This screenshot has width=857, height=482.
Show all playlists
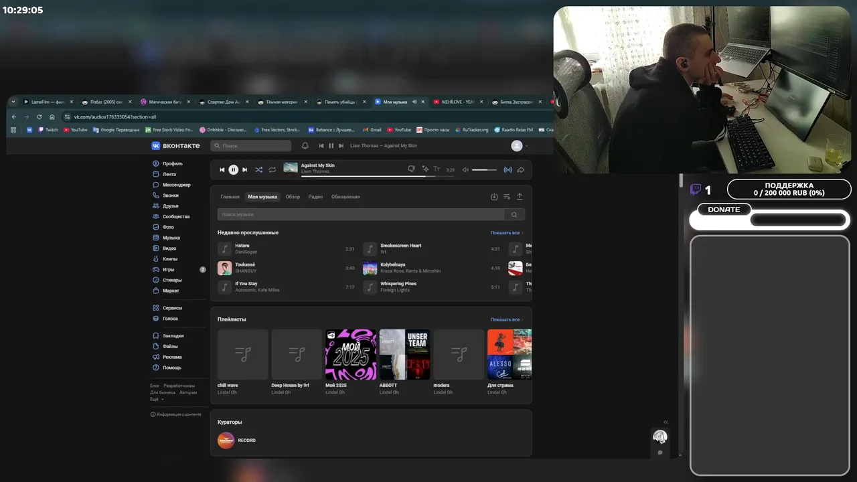506,319
